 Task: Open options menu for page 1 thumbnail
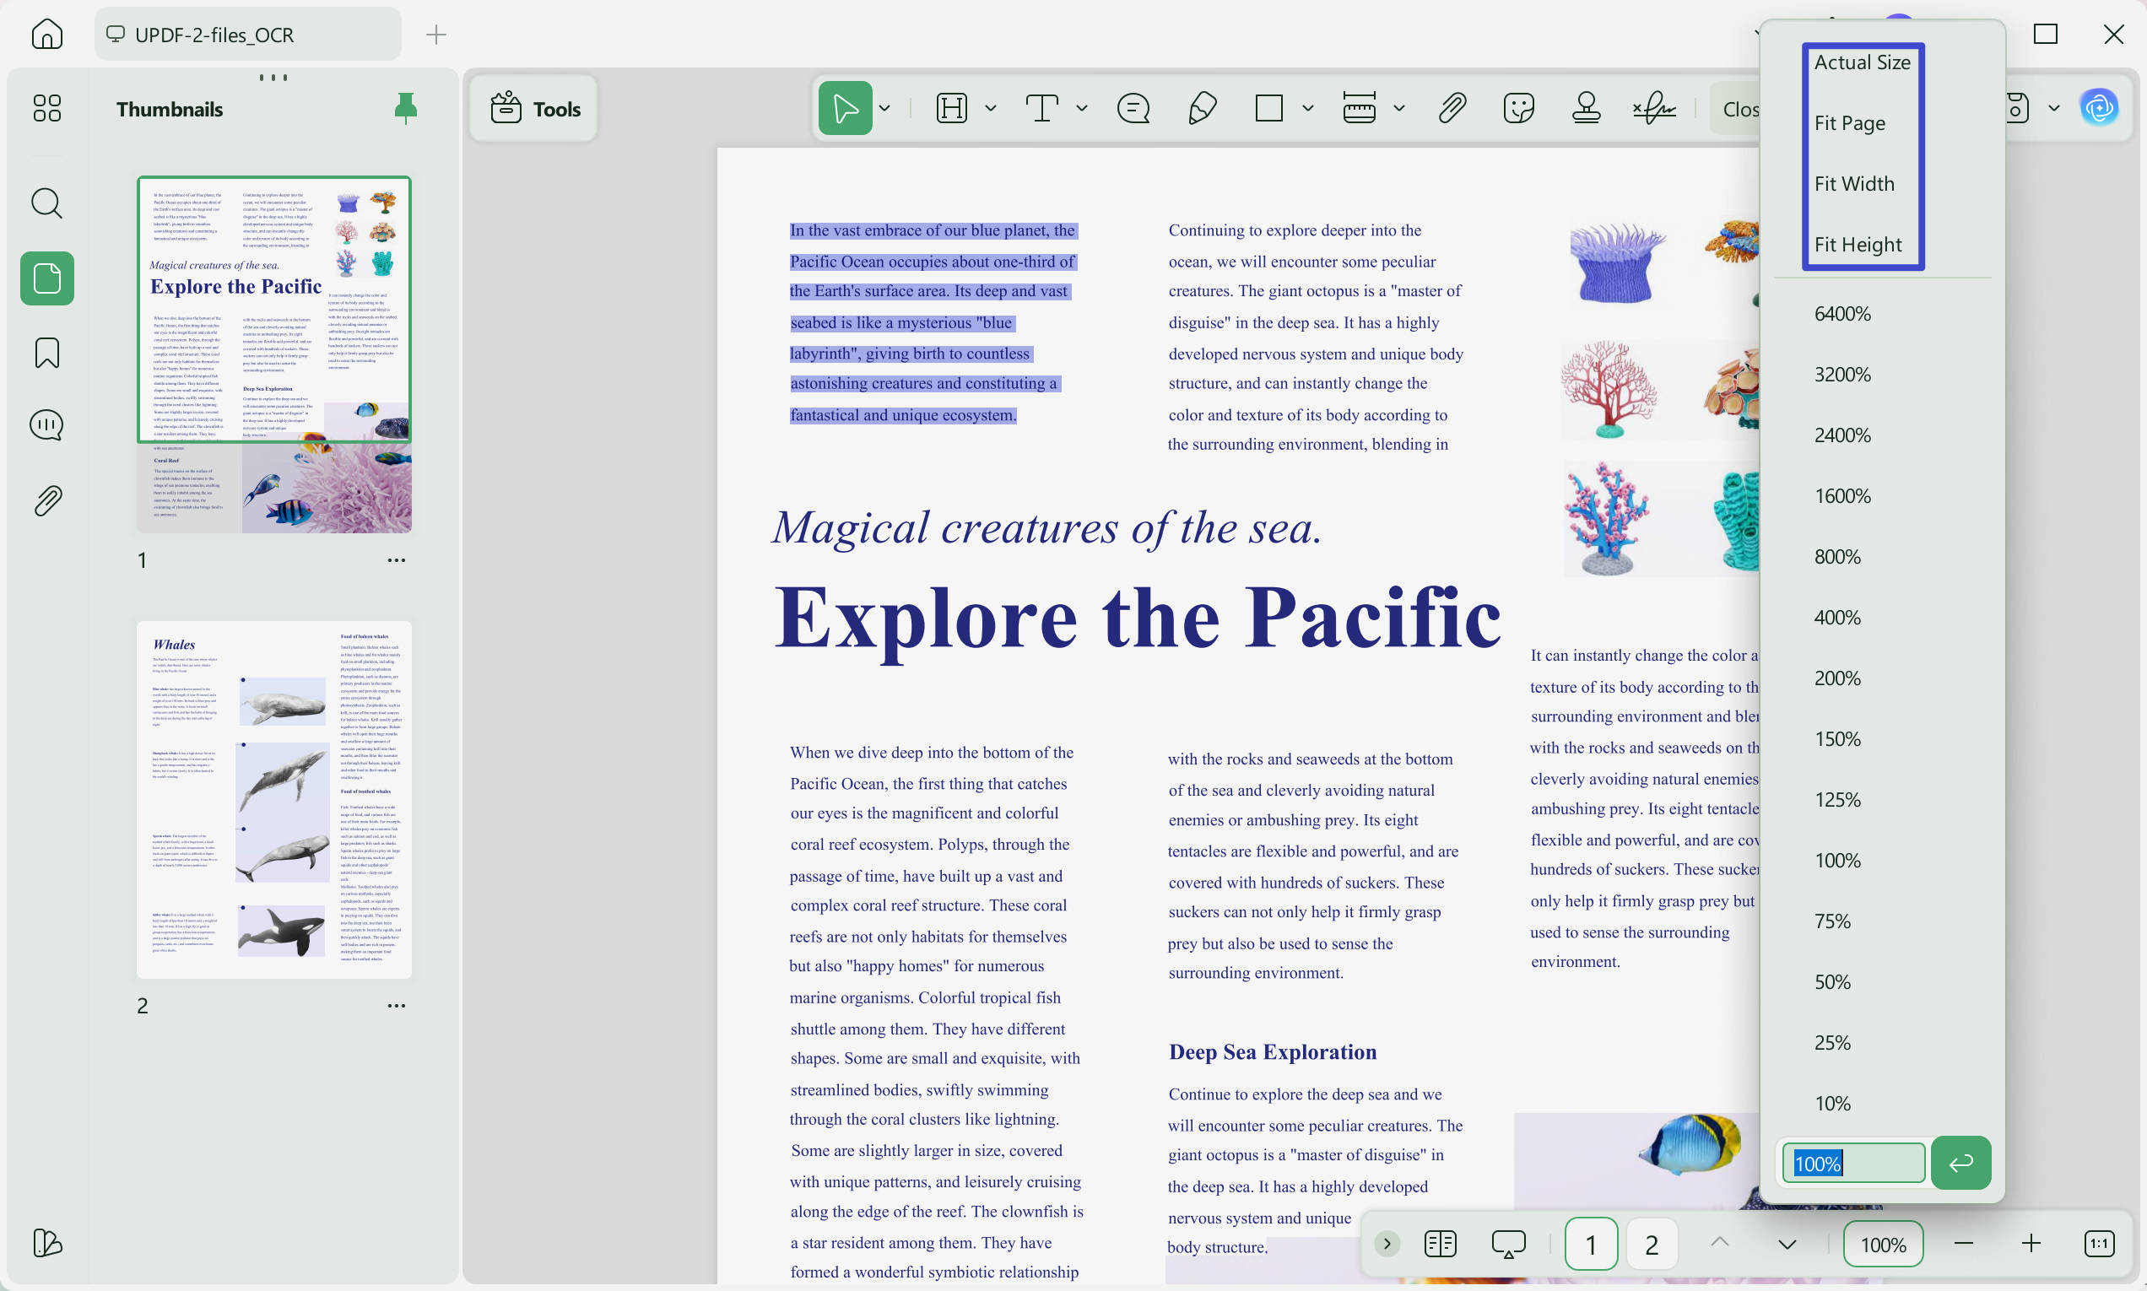pos(396,560)
